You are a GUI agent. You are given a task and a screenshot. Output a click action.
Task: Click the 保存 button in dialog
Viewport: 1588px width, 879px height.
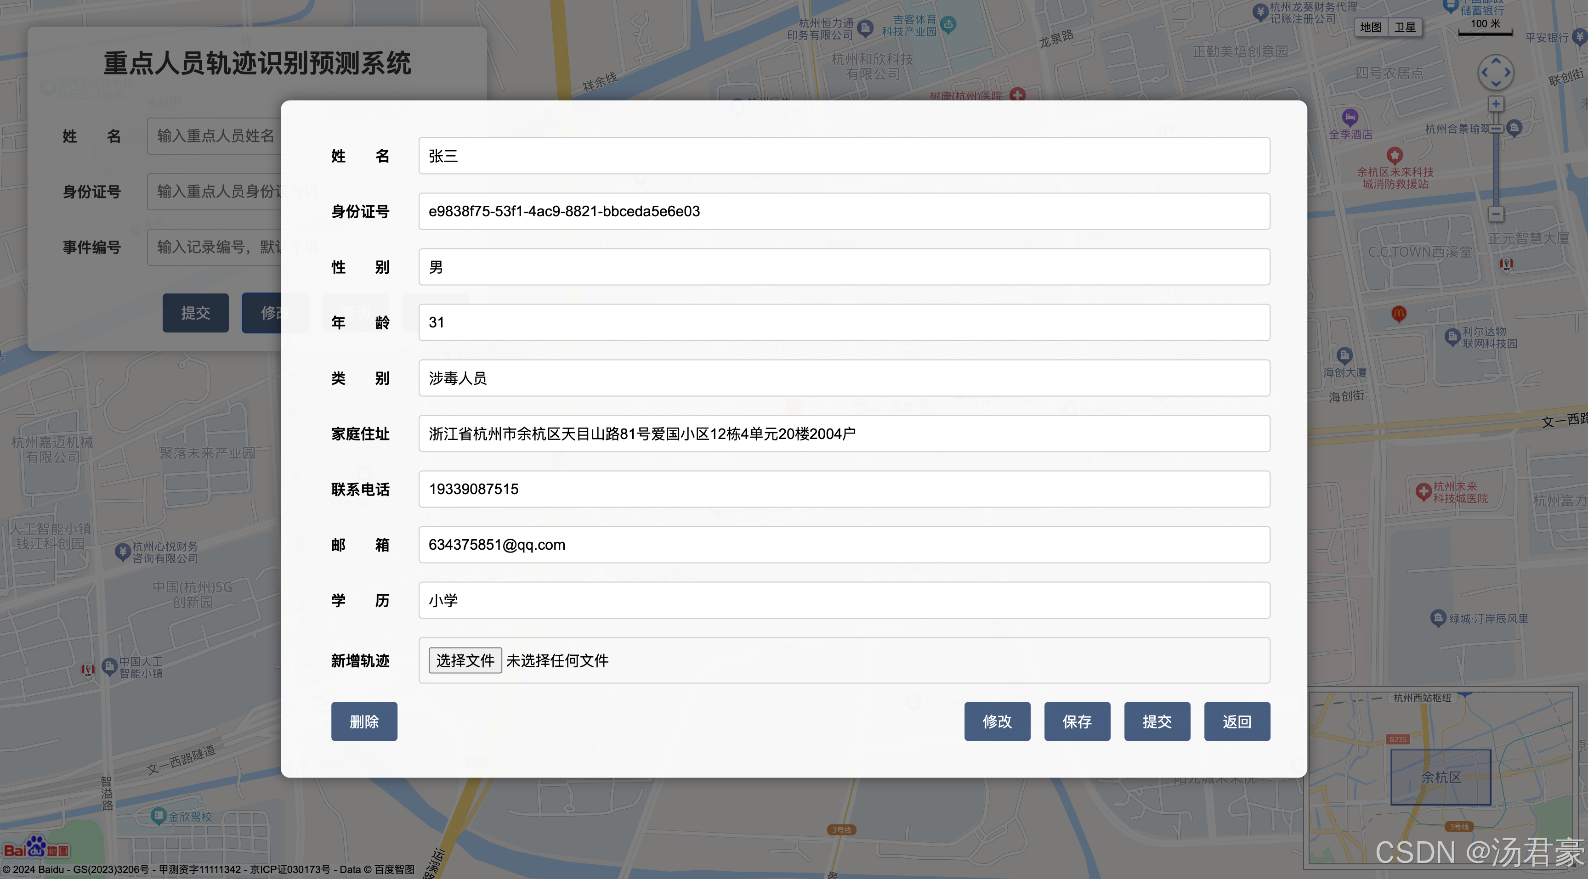click(1077, 721)
